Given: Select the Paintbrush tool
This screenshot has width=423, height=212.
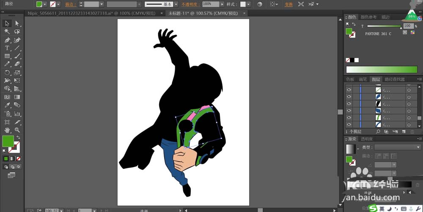Looking at the screenshot, I should click(17, 56).
